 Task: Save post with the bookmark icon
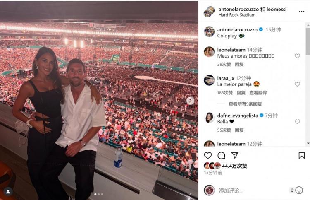(301, 155)
